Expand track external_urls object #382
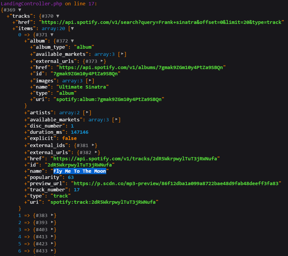Viewport: 288px width, 256px height. 96,152
